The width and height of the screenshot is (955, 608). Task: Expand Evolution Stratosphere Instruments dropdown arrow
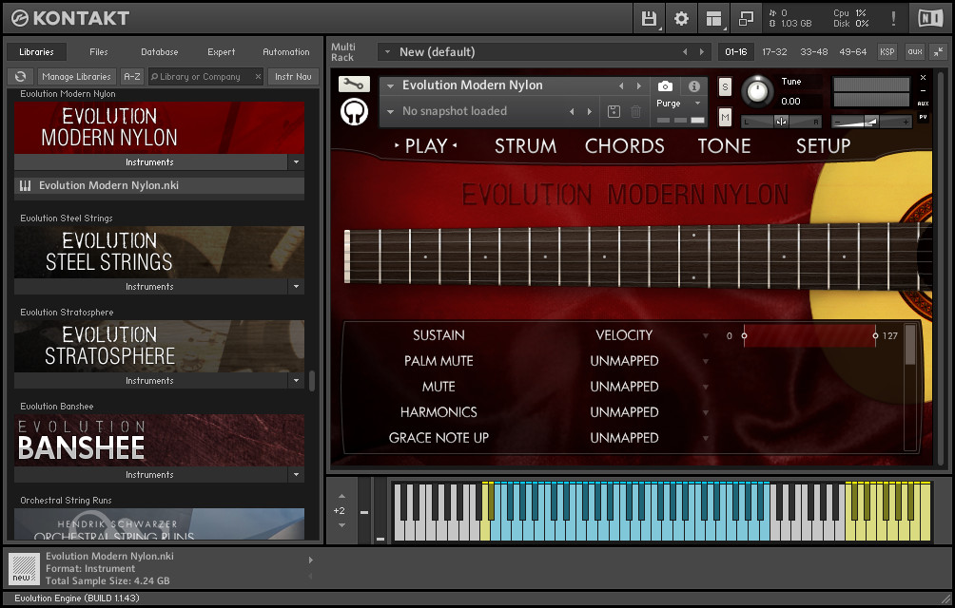coord(296,381)
